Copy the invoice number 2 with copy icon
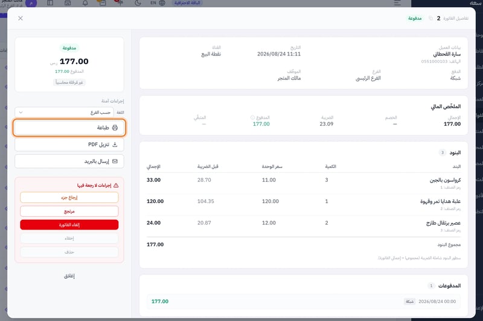The height and width of the screenshot is (321, 483). [430, 19]
